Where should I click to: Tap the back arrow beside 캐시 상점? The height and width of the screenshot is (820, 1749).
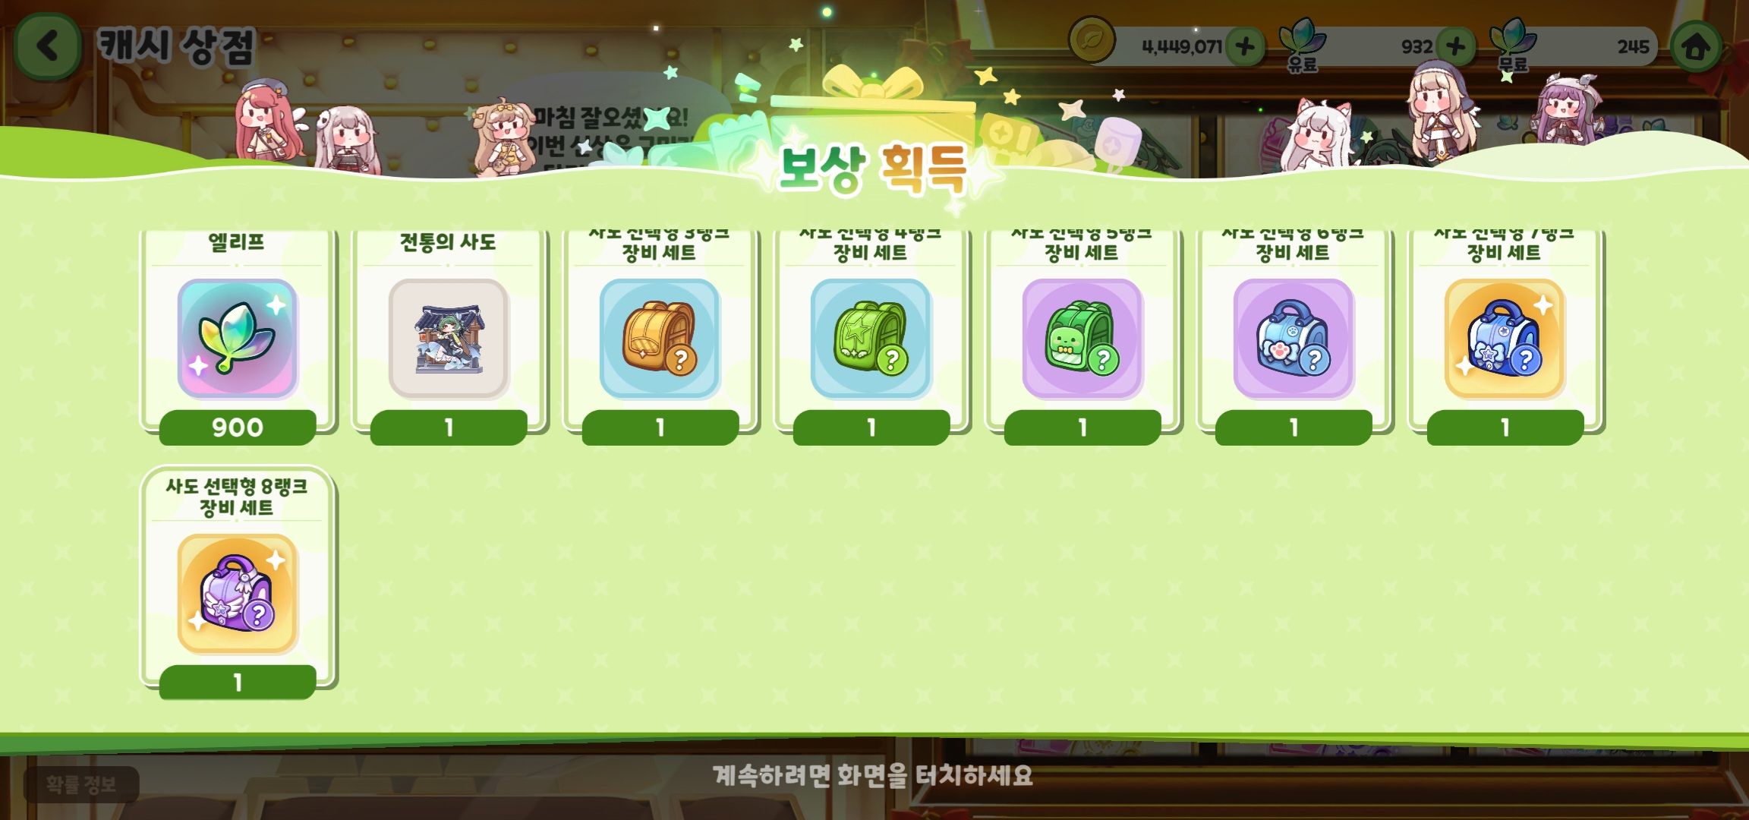[x=47, y=46]
